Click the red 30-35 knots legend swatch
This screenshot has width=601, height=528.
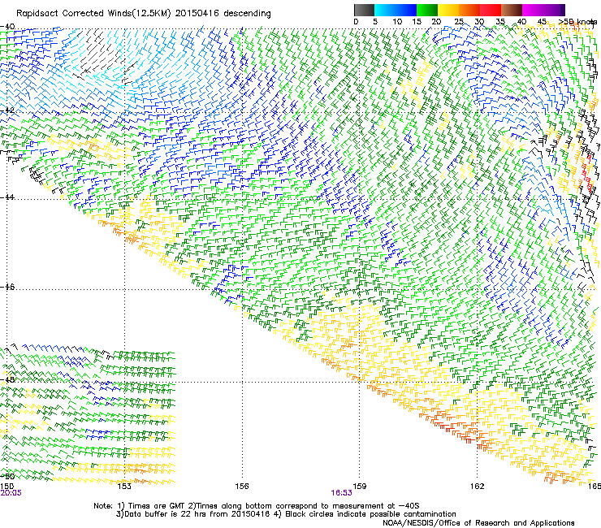coord(491,10)
